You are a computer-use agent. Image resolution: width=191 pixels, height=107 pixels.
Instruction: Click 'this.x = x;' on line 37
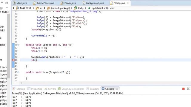39,48
